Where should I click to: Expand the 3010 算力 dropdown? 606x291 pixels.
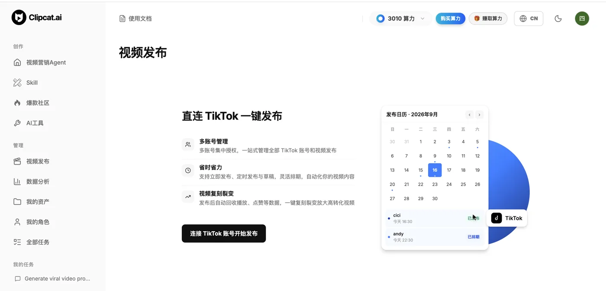click(400, 19)
